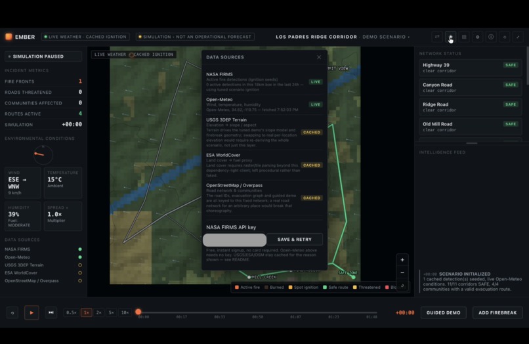Open the grid layout icon in top toolbar
This screenshot has height=344, width=529.
464,37
